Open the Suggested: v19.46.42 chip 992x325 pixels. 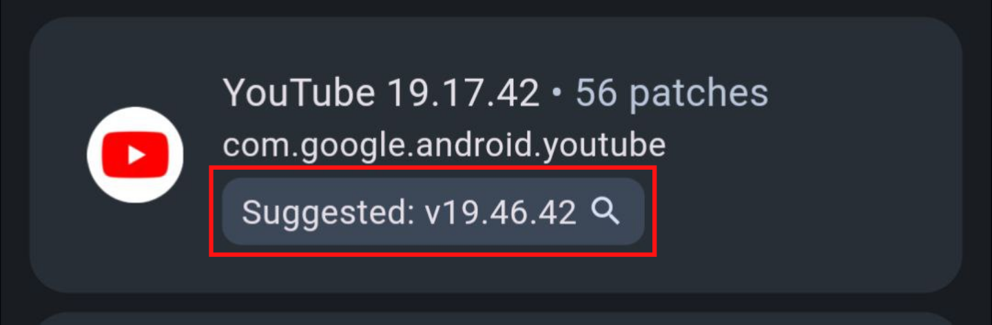click(x=433, y=212)
